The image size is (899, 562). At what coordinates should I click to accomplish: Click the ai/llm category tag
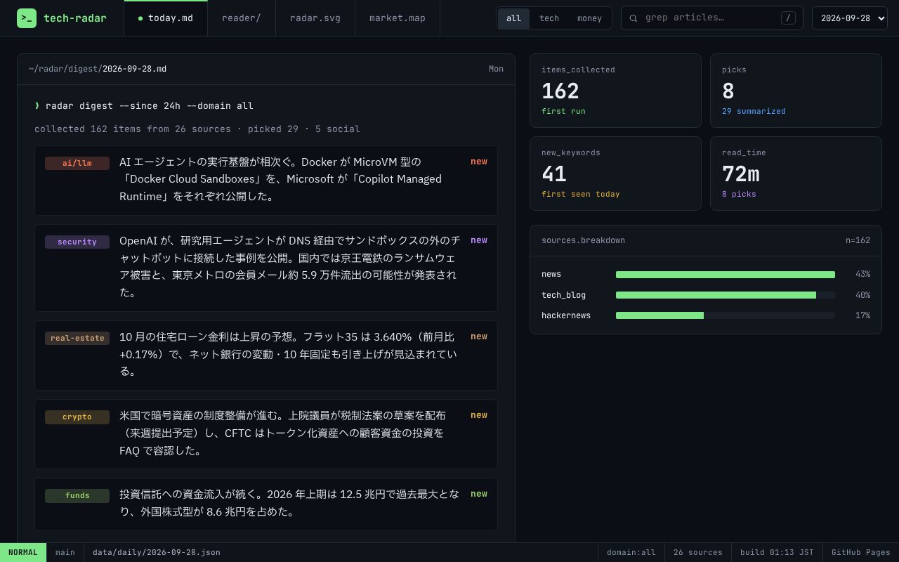(77, 163)
